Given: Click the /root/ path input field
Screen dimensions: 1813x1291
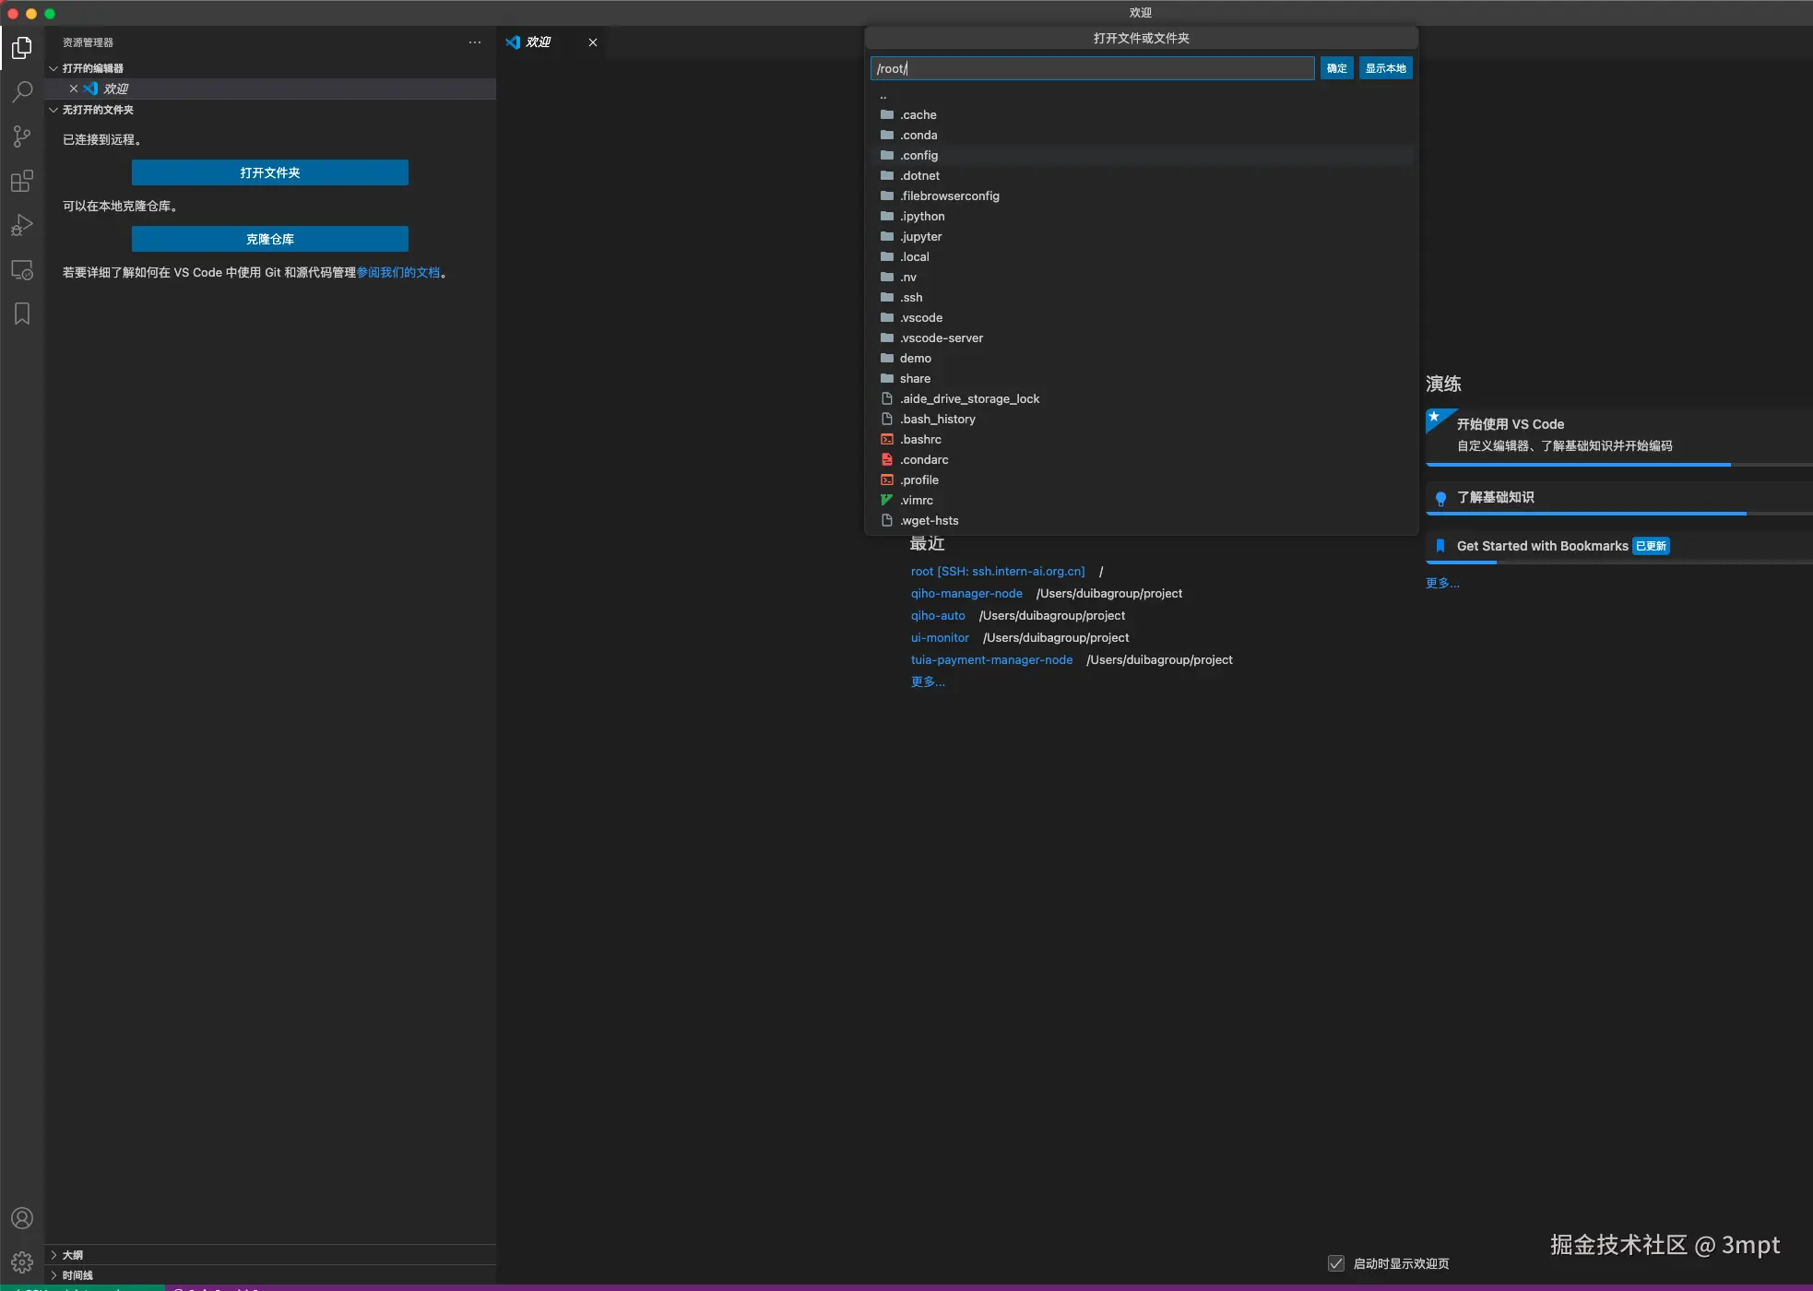Looking at the screenshot, I should (1092, 68).
